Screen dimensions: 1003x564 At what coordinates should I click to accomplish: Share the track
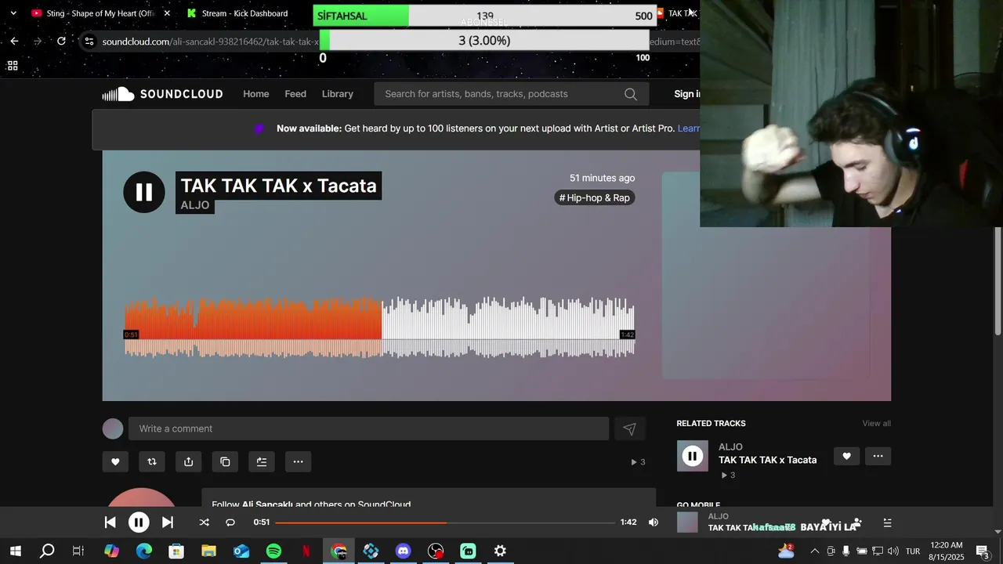188,461
